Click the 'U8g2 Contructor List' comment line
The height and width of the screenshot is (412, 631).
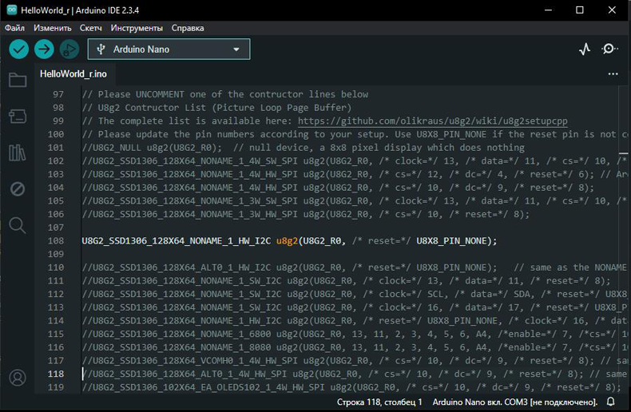click(216, 108)
